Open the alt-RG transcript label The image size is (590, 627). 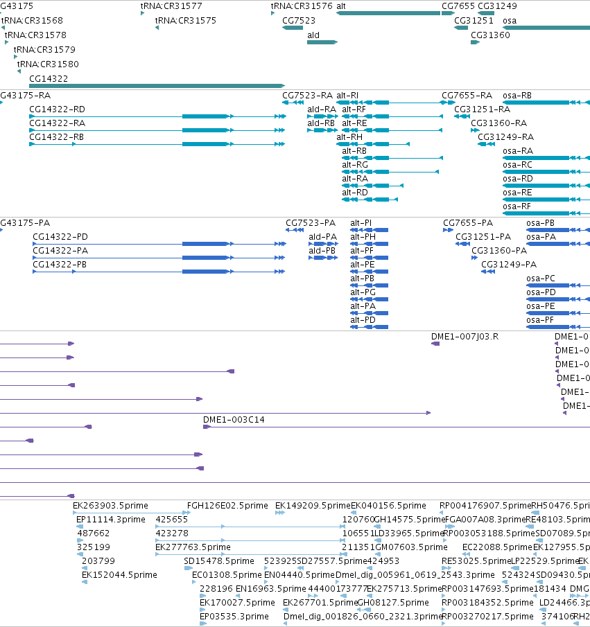pos(355,165)
